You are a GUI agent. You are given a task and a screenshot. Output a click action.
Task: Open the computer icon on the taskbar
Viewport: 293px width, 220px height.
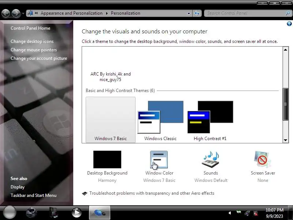pos(54,213)
